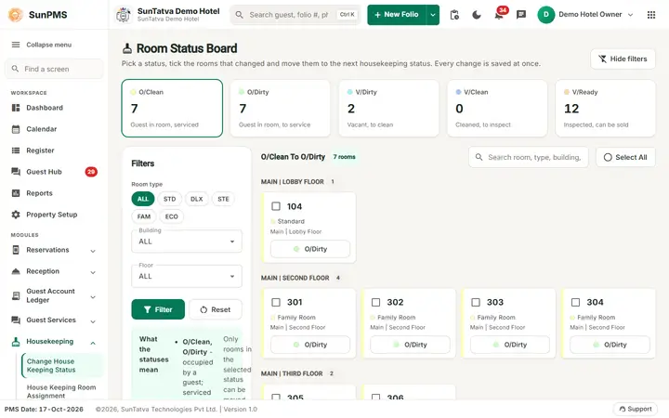Open House Keeping Room Assignment menu item
Image resolution: width=669 pixels, height=418 pixels.
pyautogui.click(x=62, y=391)
